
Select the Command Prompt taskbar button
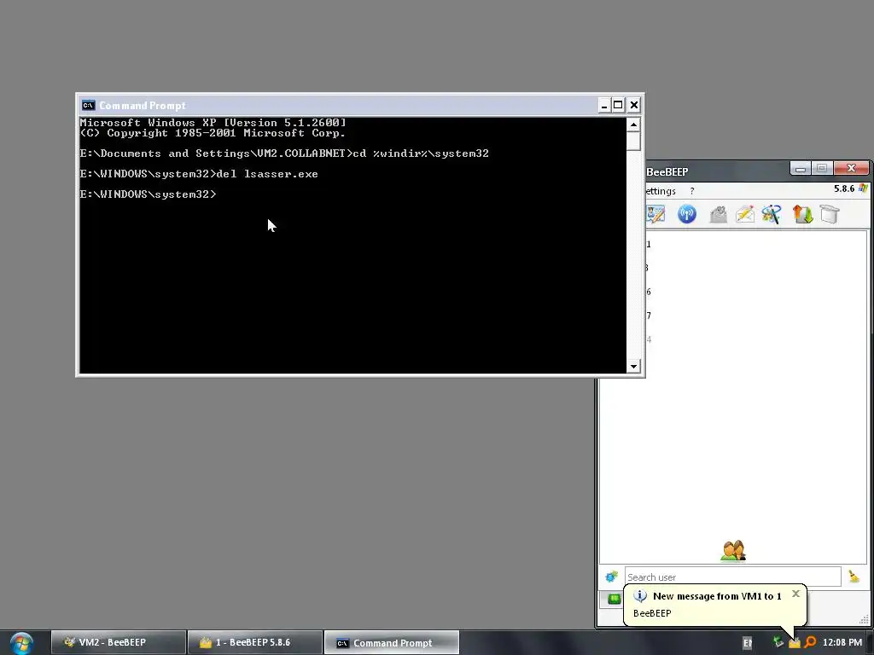[x=392, y=643]
